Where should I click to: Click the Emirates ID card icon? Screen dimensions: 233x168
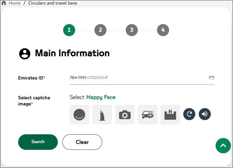coord(212,78)
